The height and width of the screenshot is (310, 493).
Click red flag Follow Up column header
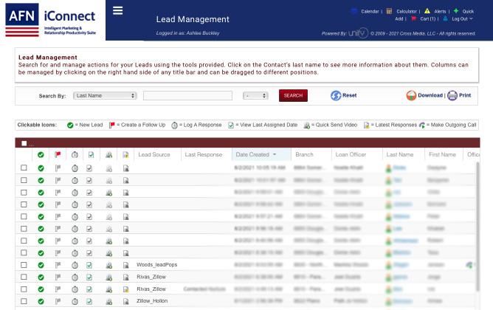(x=58, y=155)
